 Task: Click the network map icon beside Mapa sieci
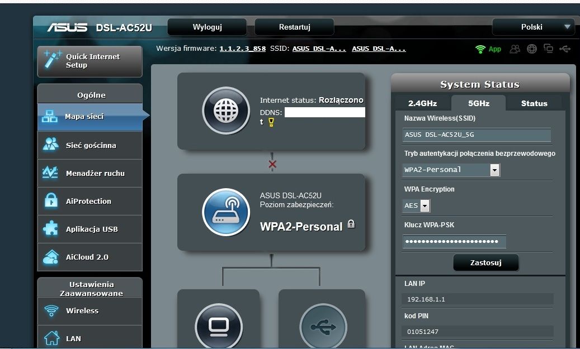(50, 117)
